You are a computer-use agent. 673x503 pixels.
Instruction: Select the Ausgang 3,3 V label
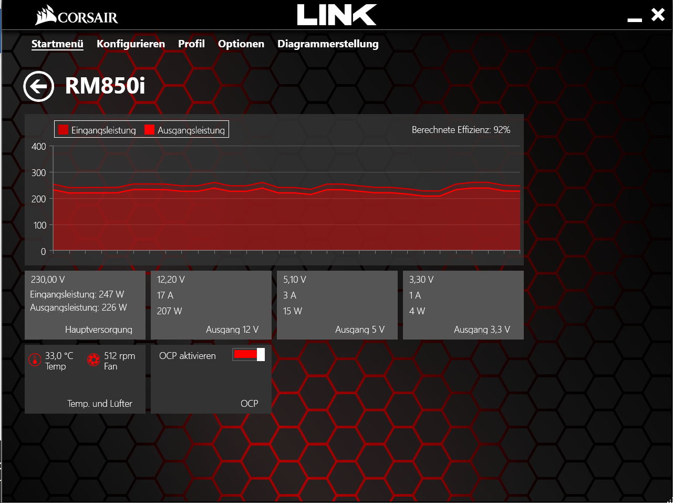(482, 330)
